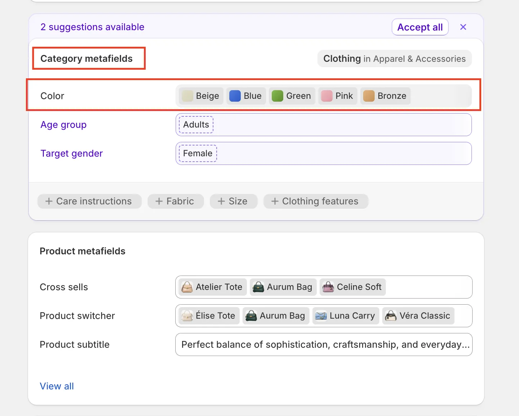
Task: Add the Size metafield
Action: tap(233, 201)
